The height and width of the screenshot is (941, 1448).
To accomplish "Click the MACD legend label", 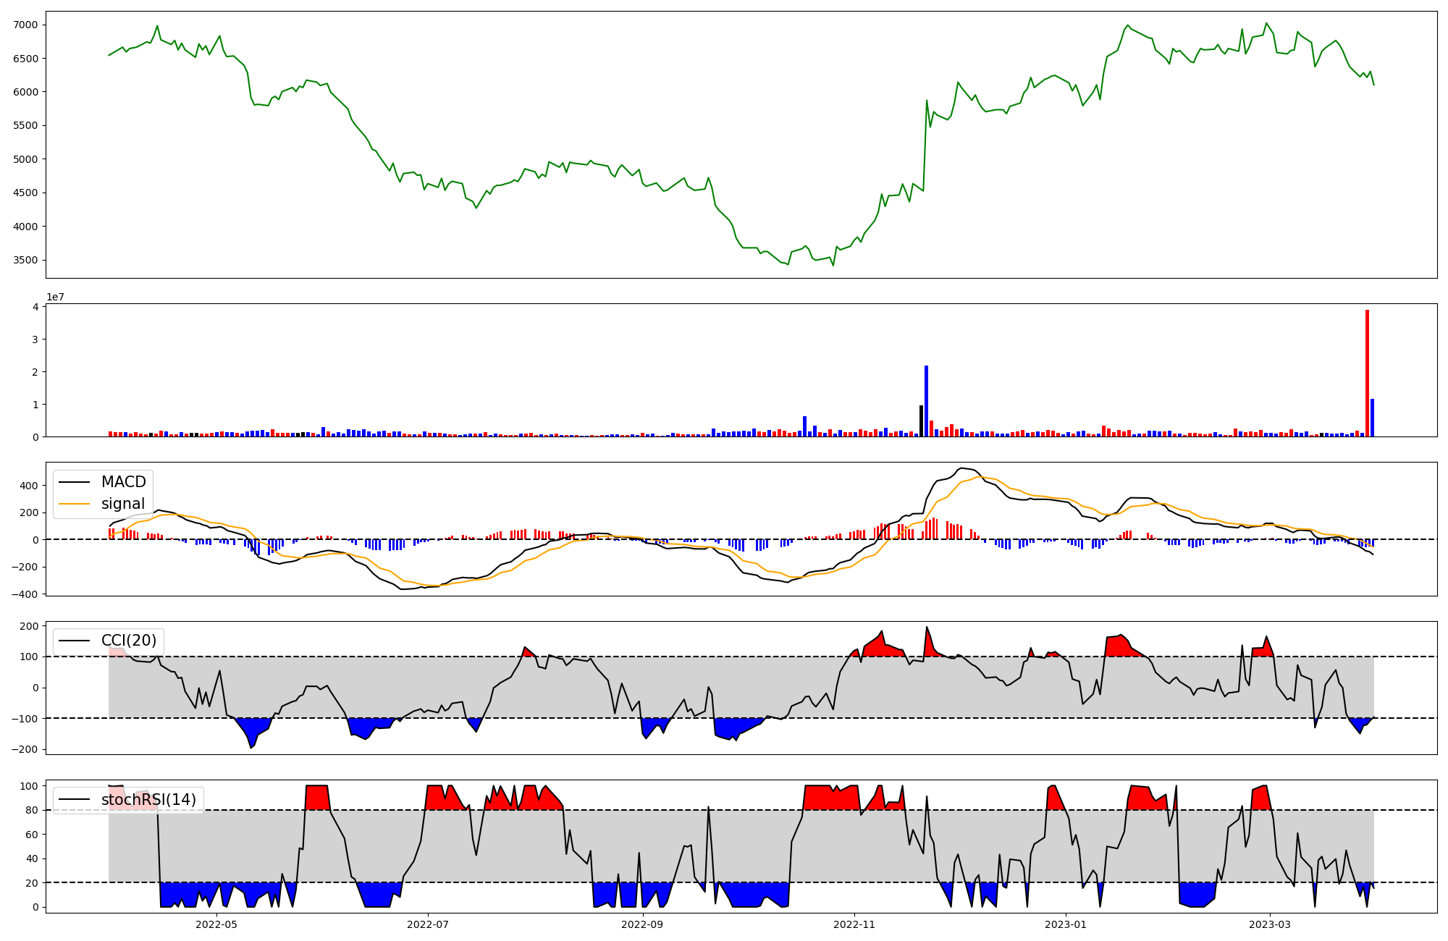I will 123,482.
